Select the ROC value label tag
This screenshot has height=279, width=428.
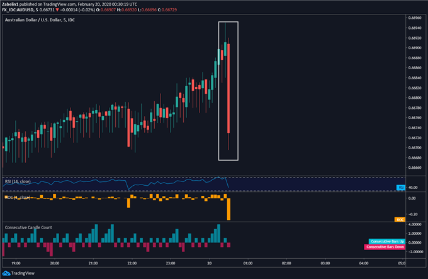click(400, 220)
